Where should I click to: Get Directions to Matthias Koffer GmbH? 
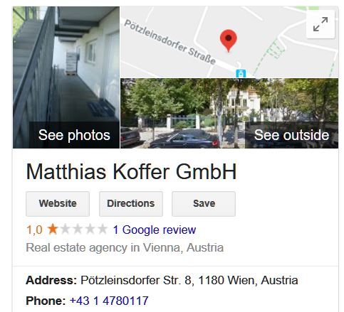point(131,204)
